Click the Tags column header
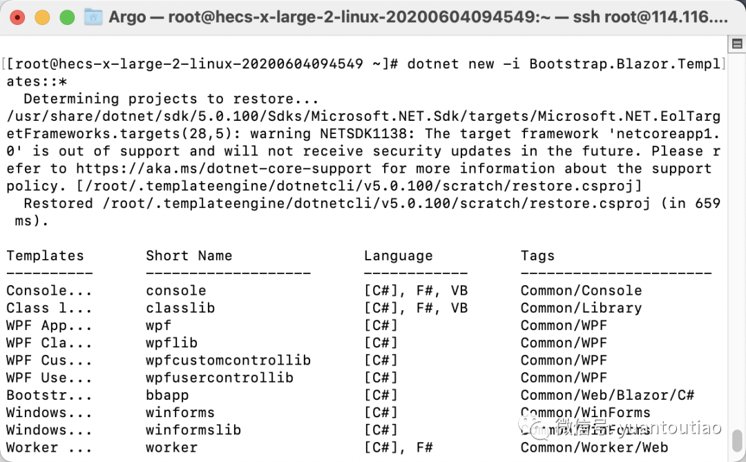 tap(537, 256)
